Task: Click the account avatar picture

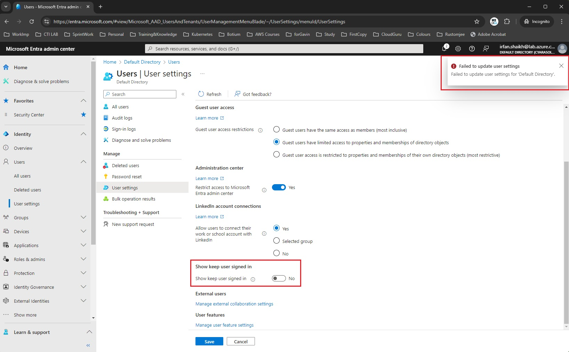Action: [562, 49]
